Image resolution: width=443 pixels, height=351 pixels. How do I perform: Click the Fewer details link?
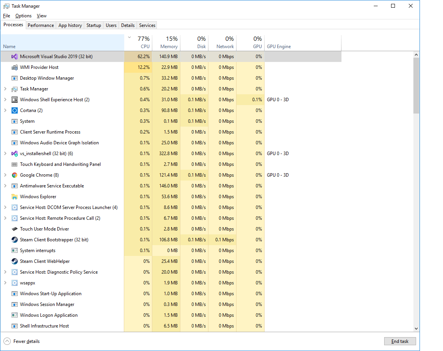pyautogui.click(x=27, y=341)
